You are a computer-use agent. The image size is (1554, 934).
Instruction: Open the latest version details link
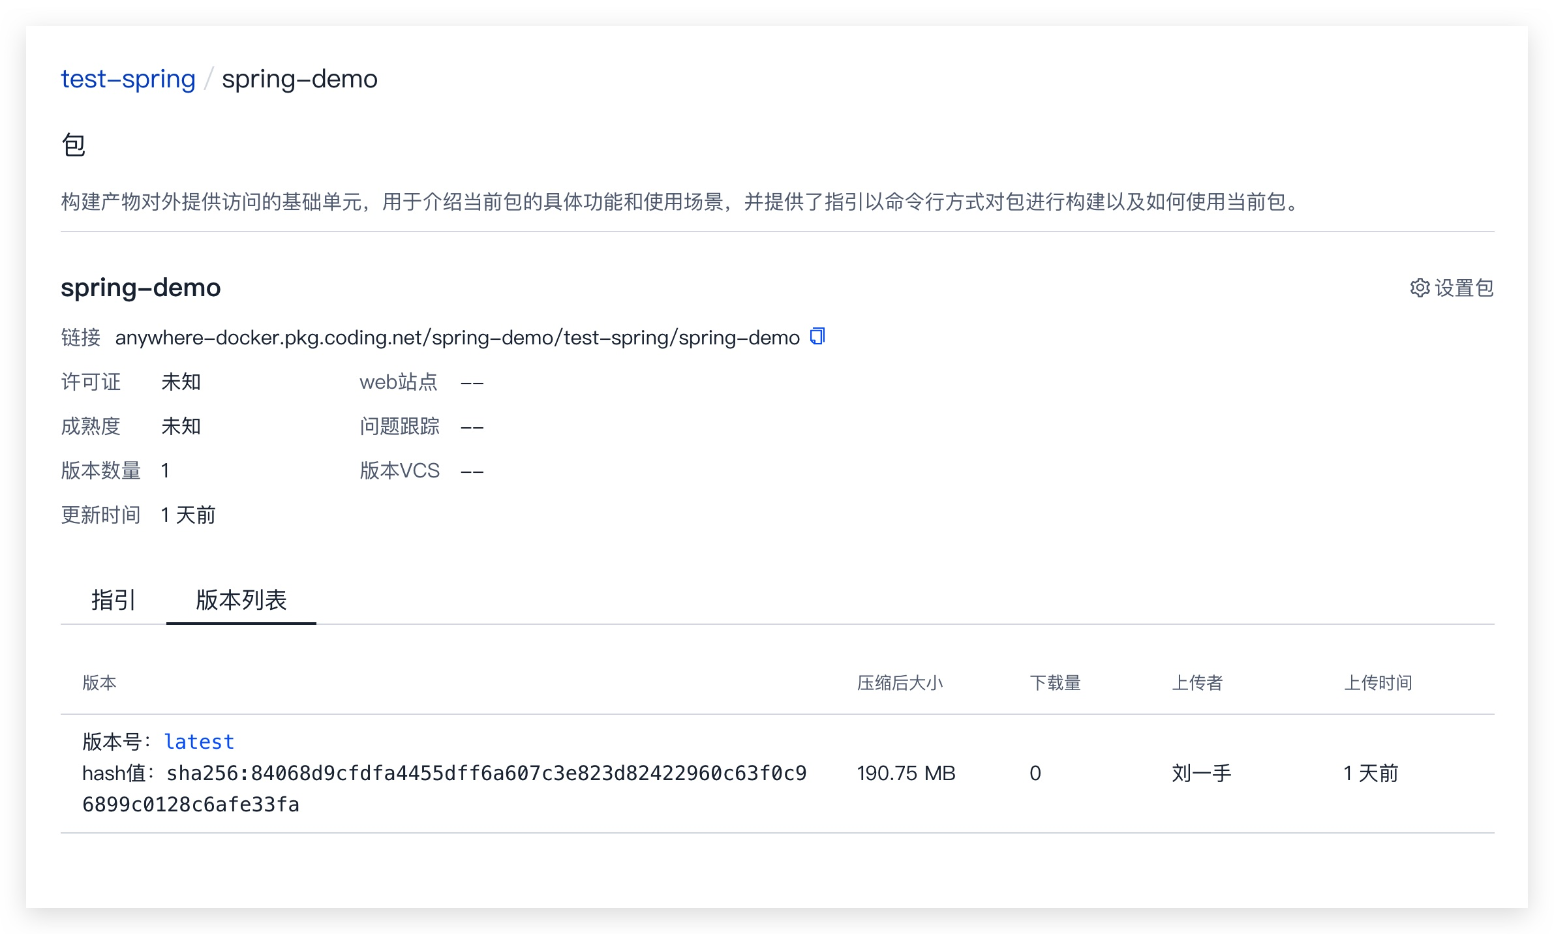click(200, 741)
